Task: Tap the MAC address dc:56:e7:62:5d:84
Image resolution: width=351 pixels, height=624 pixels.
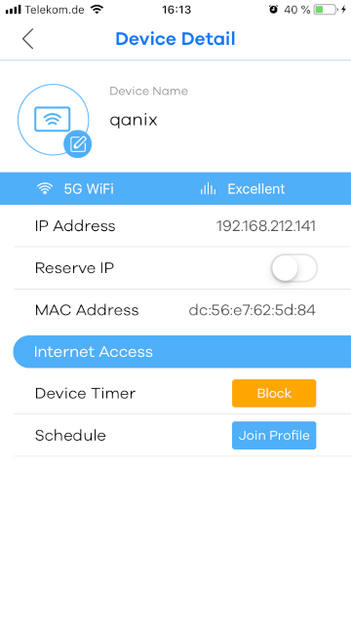Action: coord(252,310)
